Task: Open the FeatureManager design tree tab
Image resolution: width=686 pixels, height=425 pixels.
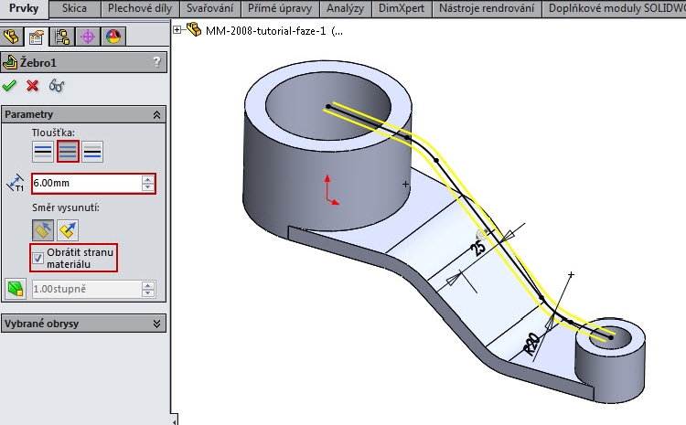Action: coord(12,37)
